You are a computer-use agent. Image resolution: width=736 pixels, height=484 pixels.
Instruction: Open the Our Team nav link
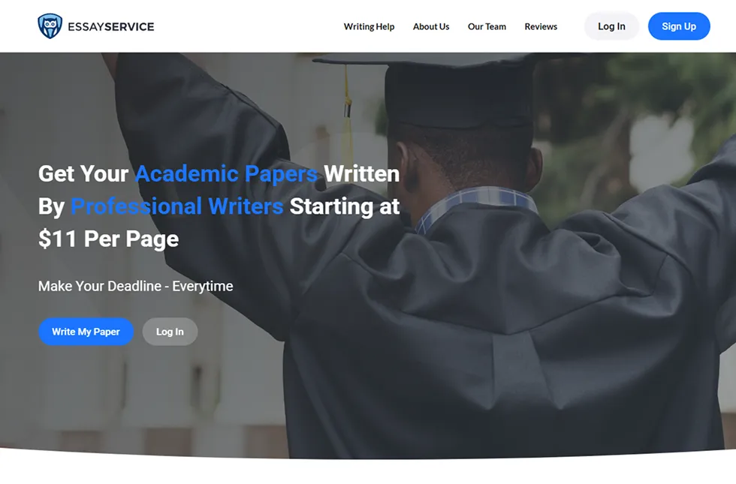(487, 27)
